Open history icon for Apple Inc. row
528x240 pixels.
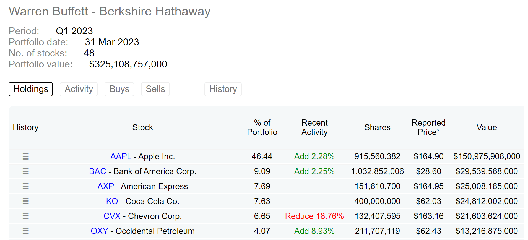pos(25,156)
